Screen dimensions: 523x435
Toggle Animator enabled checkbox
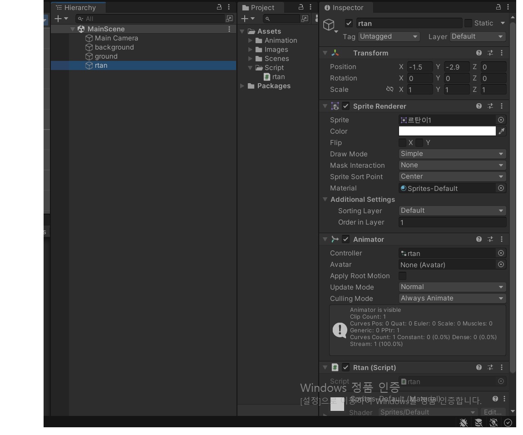346,240
